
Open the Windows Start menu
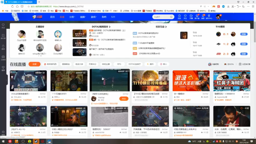coord(3,141)
